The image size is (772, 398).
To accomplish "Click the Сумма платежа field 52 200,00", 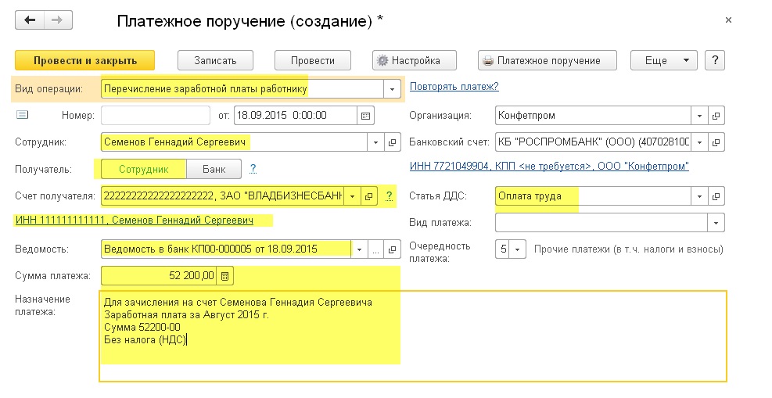I will point(159,275).
